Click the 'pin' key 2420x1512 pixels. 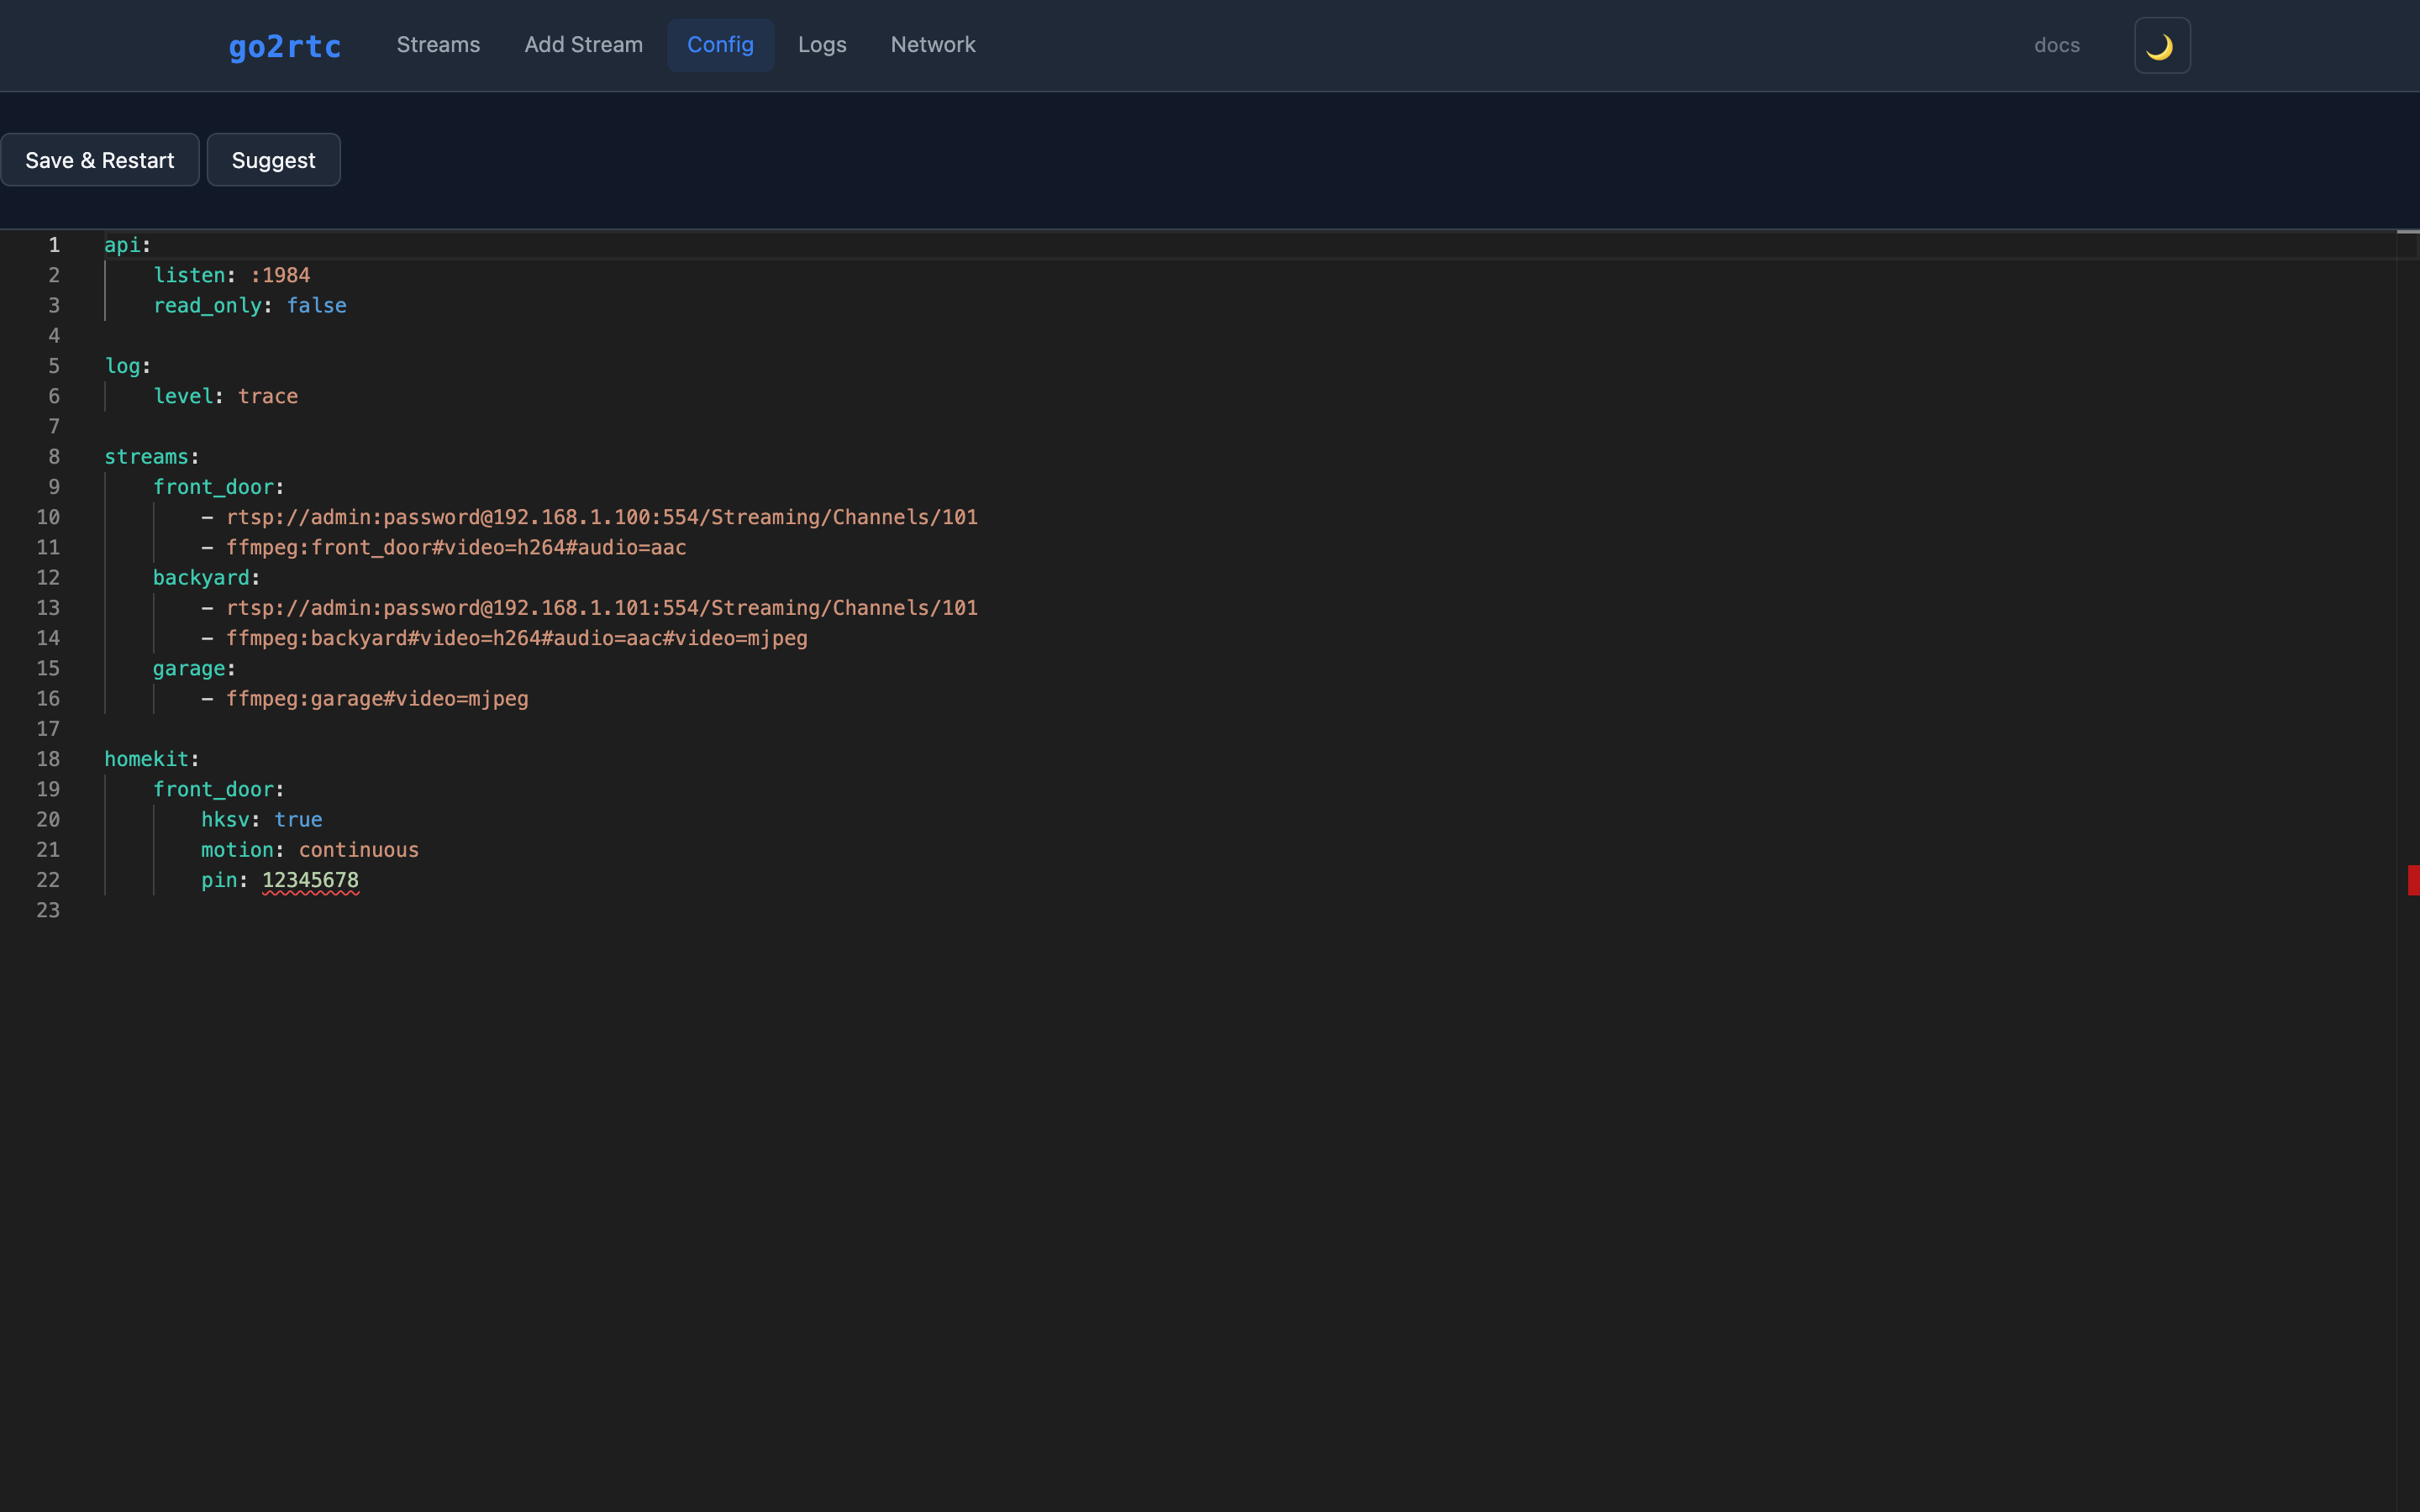point(219,880)
